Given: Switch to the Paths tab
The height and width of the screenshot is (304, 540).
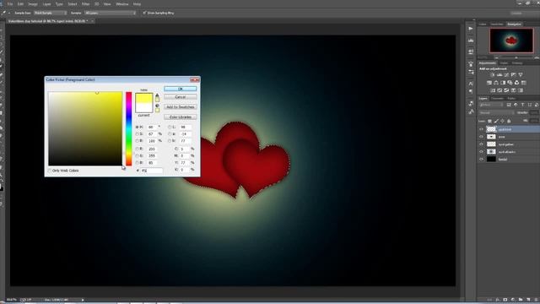Looking at the screenshot, I should [511, 99].
